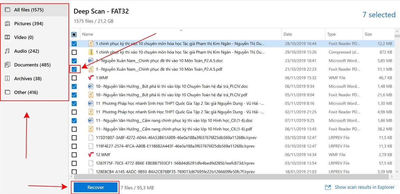This screenshot has width=400, height=194.
Task: Uncheck the Toán_P2.A.5.pdf checkbox
Action: click(74, 69)
